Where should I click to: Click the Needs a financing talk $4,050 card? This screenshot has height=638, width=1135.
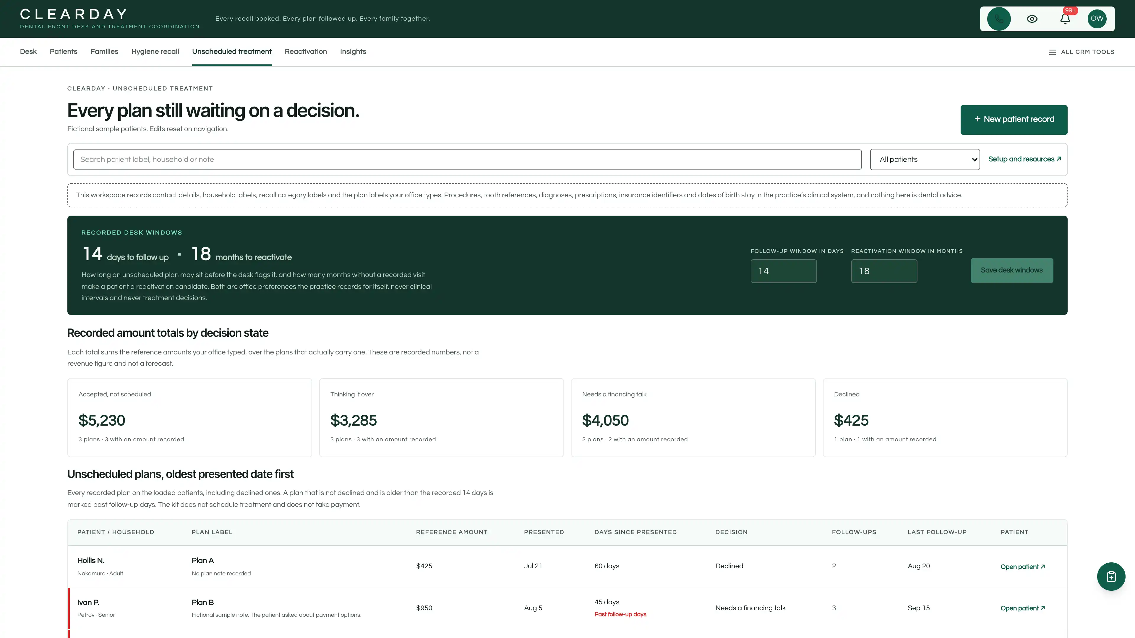click(693, 417)
